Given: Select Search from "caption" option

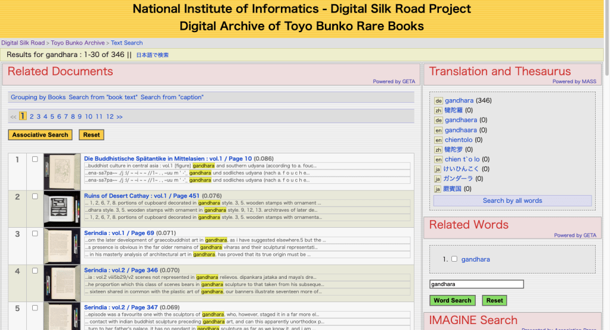Looking at the screenshot, I should [x=172, y=98].
